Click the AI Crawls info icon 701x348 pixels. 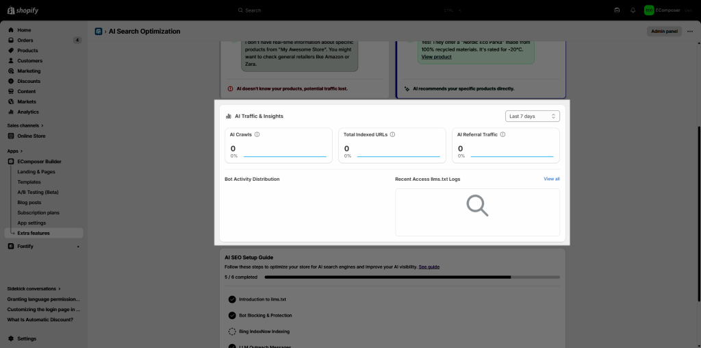click(257, 134)
